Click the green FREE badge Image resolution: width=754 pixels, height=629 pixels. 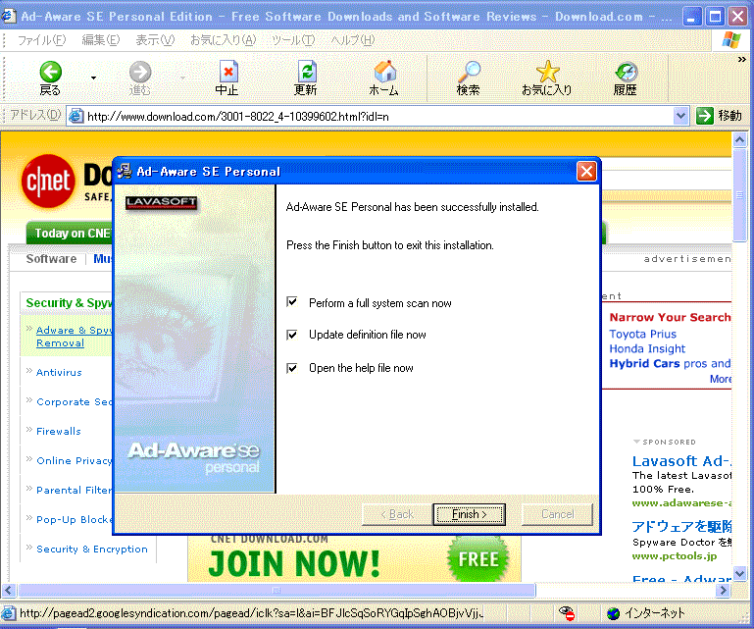click(478, 559)
